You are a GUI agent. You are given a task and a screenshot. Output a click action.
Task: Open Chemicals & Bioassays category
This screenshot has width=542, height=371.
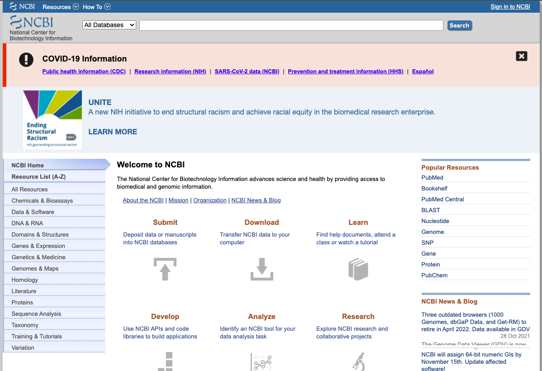tap(54, 200)
